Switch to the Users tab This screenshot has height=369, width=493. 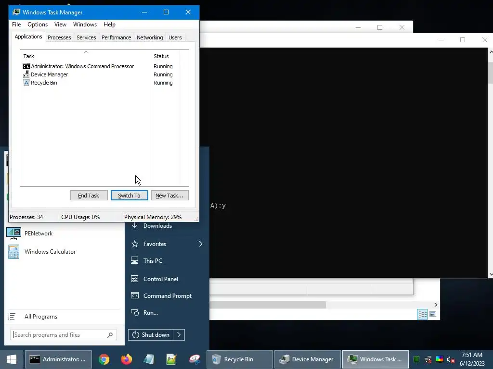[x=175, y=37]
